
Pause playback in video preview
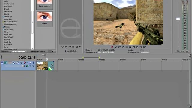tap(127, 47)
